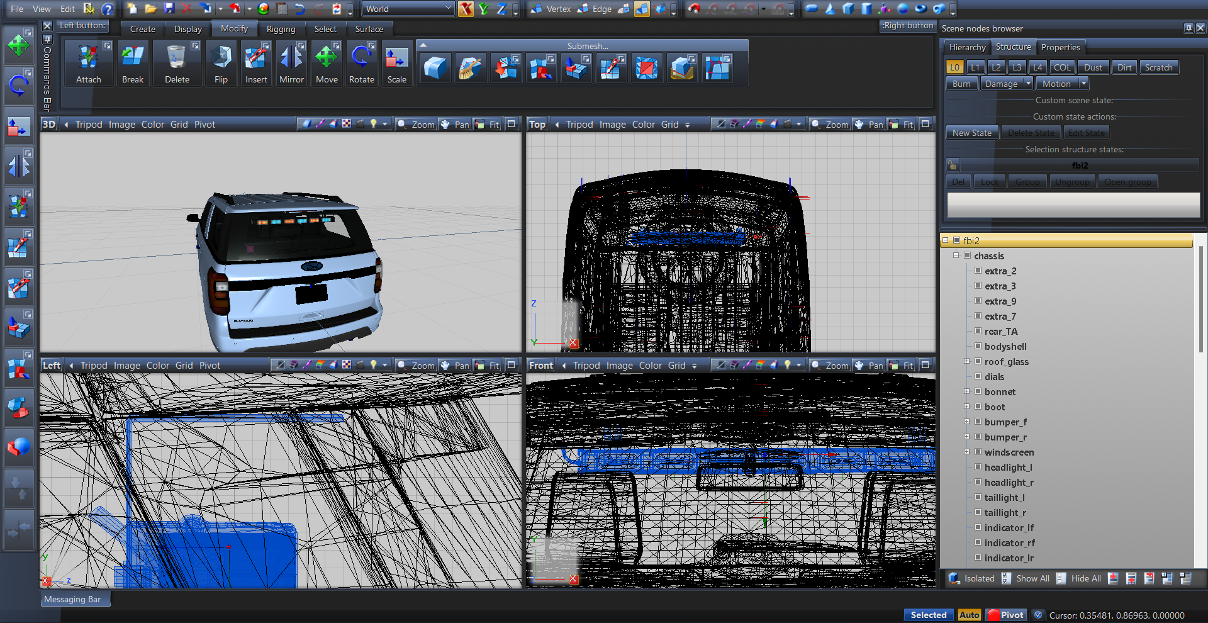Toggle visibility checkbox for bodyshell node
This screenshot has height=623, width=1208.
978,346
